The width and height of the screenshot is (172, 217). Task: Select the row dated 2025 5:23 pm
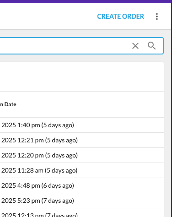[x=82, y=201]
